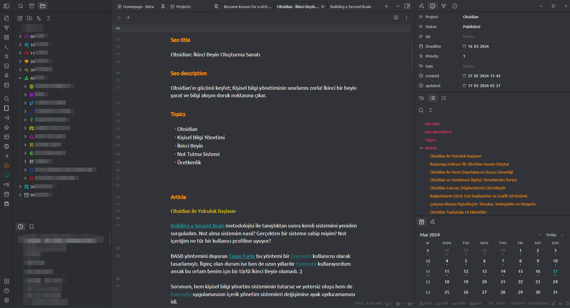Open the search tab in left sidebar
The height and width of the screenshot is (308, 570).
[x=21, y=6]
